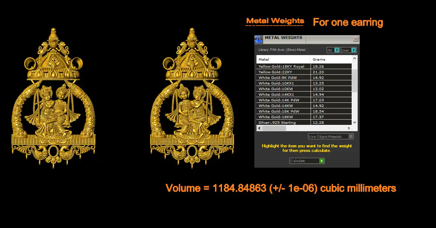Click the horizontal scrollbar thumb

[274, 128]
